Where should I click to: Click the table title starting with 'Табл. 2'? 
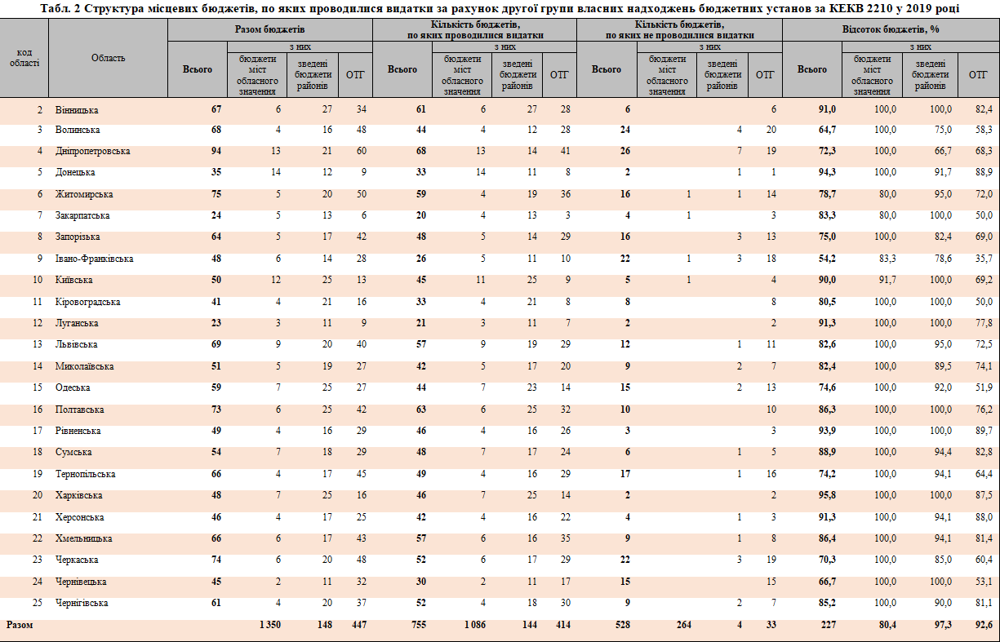(500, 8)
